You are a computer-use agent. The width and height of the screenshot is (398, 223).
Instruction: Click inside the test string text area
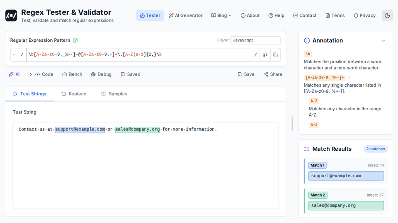(146, 166)
